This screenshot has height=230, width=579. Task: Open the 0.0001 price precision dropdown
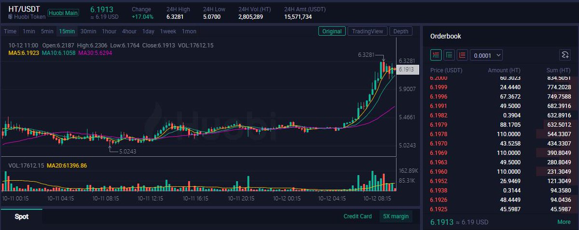pyautogui.click(x=486, y=55)
